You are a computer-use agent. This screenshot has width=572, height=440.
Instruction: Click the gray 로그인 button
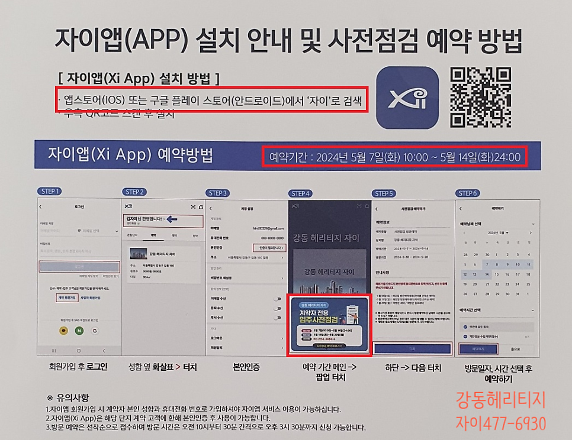(x=79, y=267)
